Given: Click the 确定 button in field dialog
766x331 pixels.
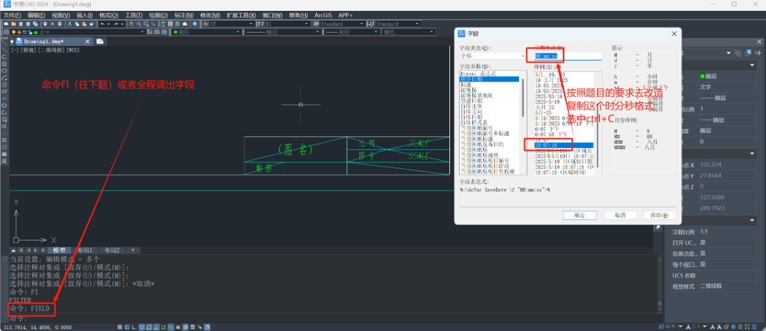Looking at the screenshot, I should [x=580, y=216].
